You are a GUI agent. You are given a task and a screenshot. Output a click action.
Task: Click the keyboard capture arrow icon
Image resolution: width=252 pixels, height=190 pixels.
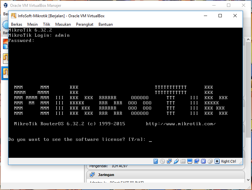[x=217, y=161]
